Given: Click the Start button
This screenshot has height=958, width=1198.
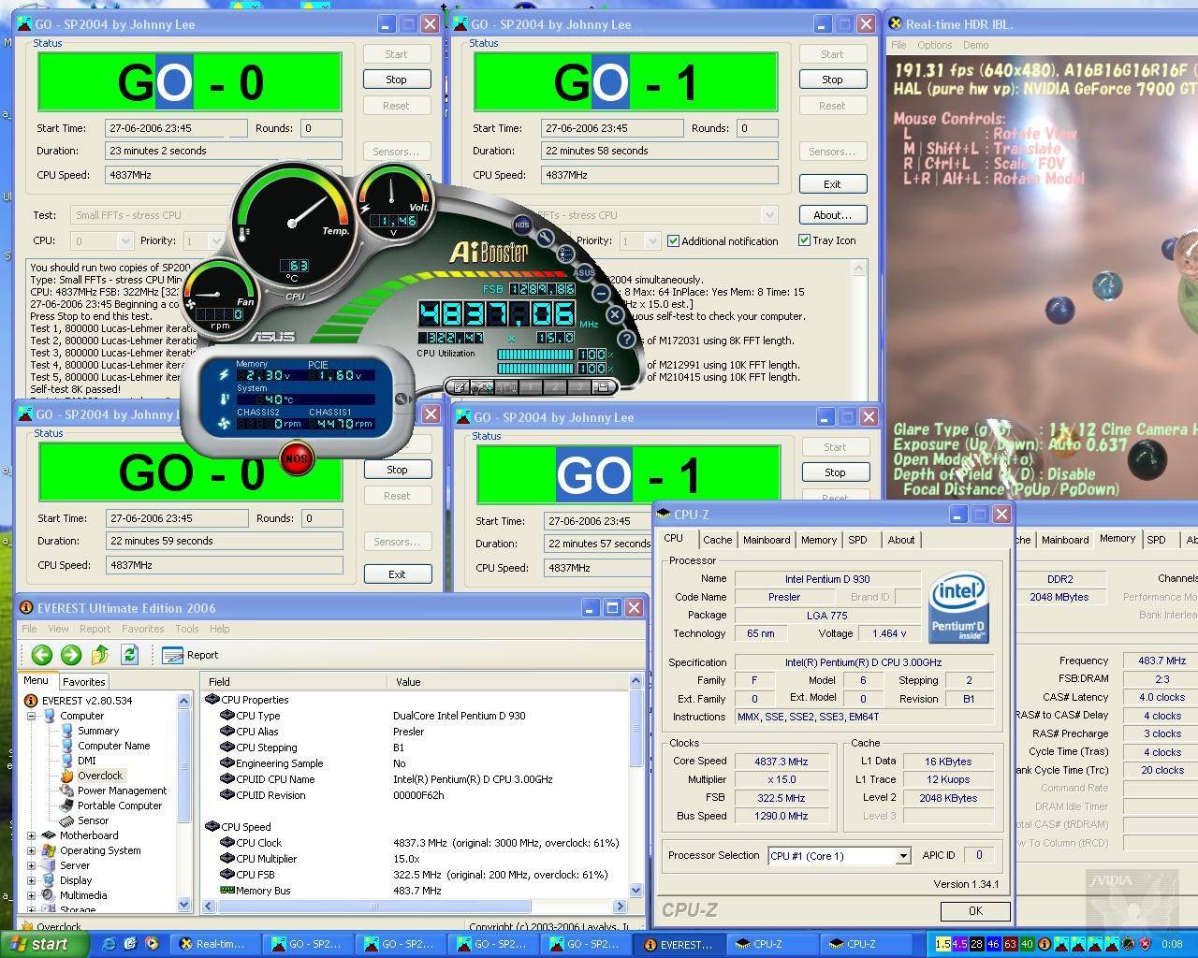Looking at the screenshot, I should 43,944.
